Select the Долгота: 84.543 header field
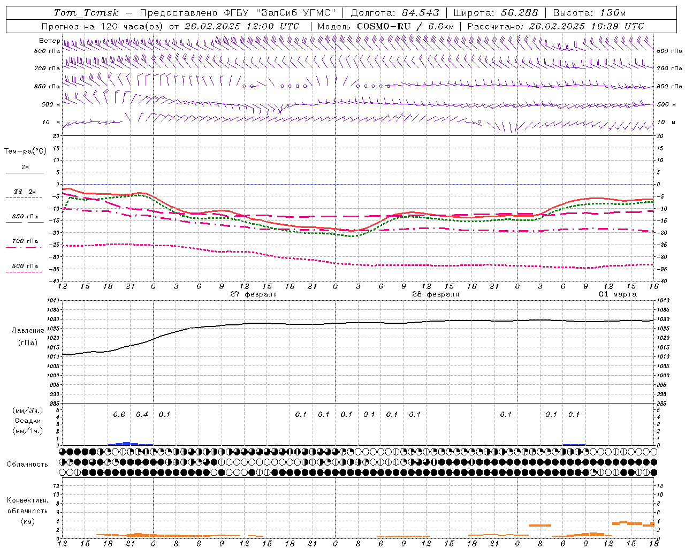This screenshot has height=548, width=685. click(x=395, y=13)
